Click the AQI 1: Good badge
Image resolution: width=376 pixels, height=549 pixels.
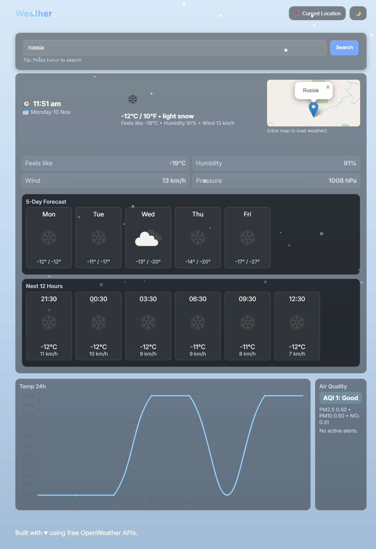point(341,398)
